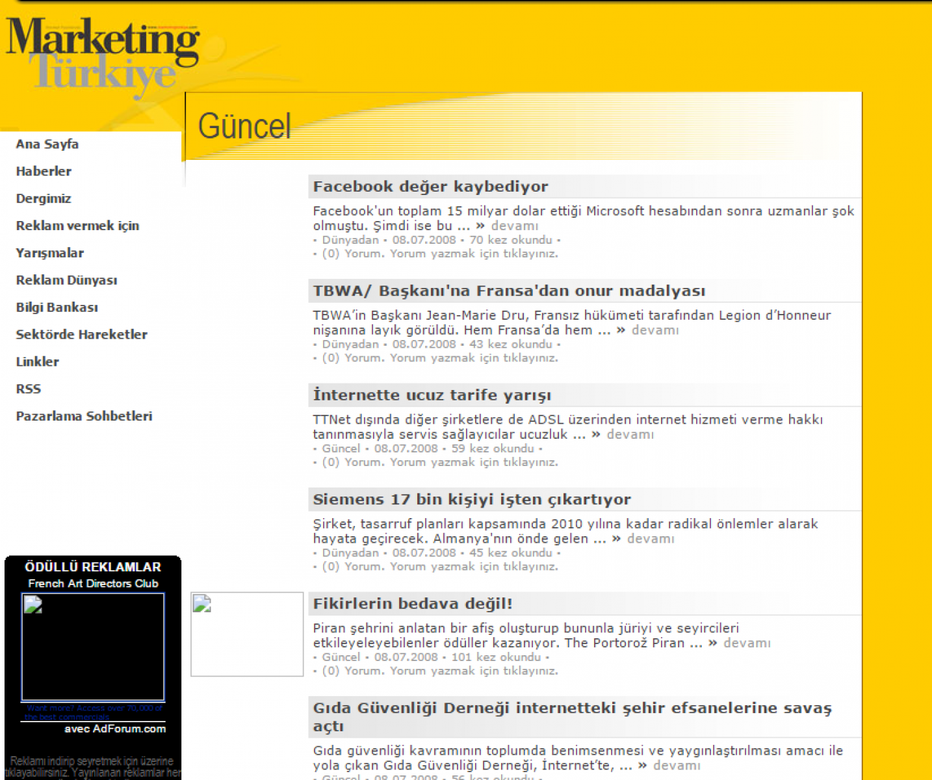Open the Reklam Dünyası page
This screenshot has height=780, width=932.
66,281
